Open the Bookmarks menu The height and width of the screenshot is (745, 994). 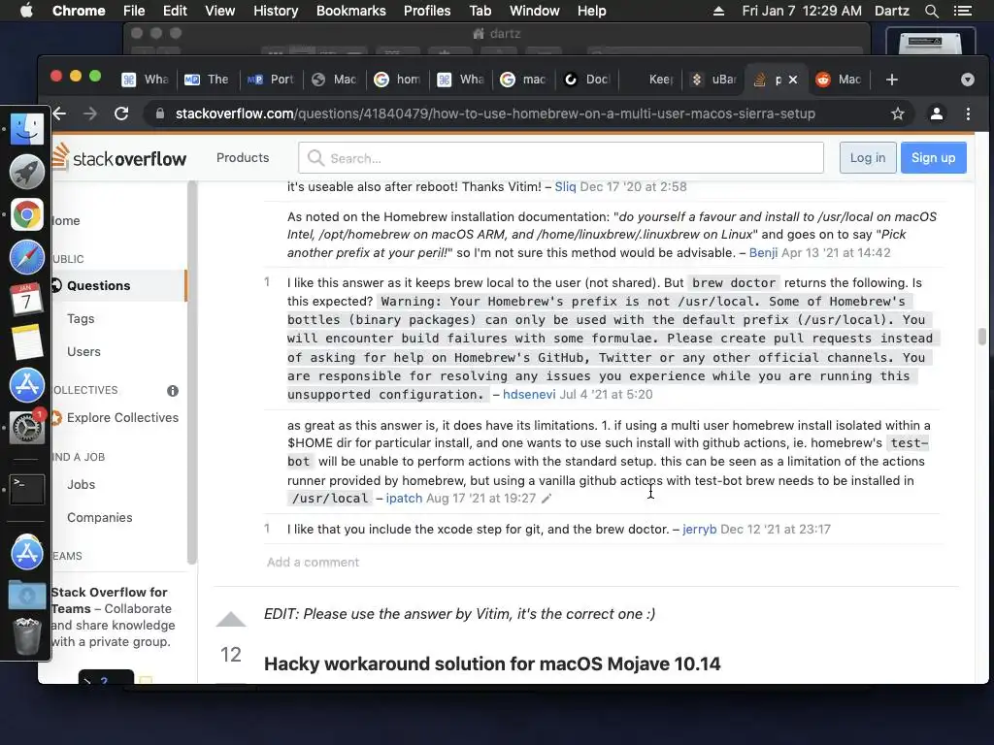pyautogui.click(x=351, y=11)
